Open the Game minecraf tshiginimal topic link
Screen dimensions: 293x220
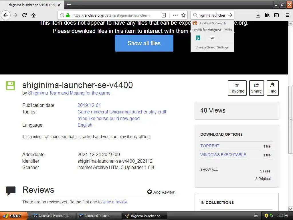122,112
